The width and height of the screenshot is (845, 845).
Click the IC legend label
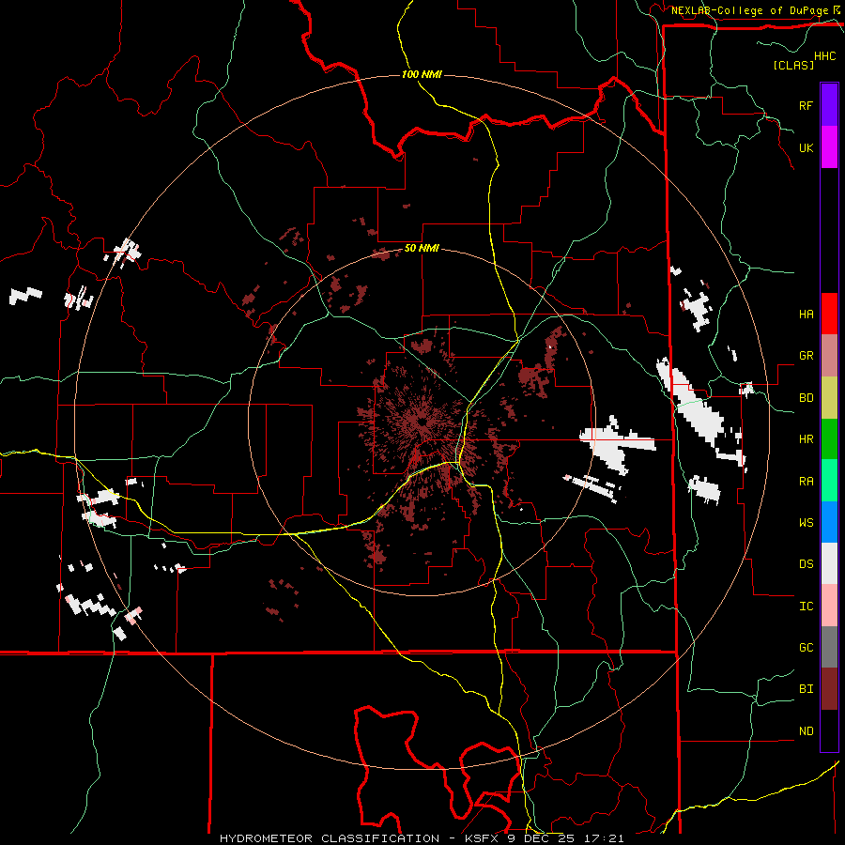pyautogui.click(x=806, y=607)
